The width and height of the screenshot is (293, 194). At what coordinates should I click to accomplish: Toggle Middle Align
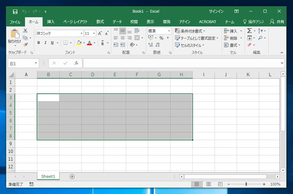coord(122,31)
